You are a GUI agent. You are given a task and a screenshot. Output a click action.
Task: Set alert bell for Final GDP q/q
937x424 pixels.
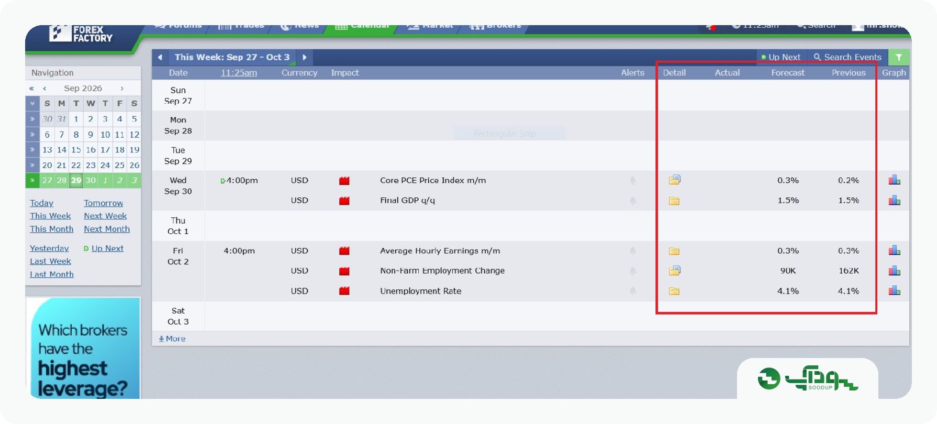coord(633,200)
